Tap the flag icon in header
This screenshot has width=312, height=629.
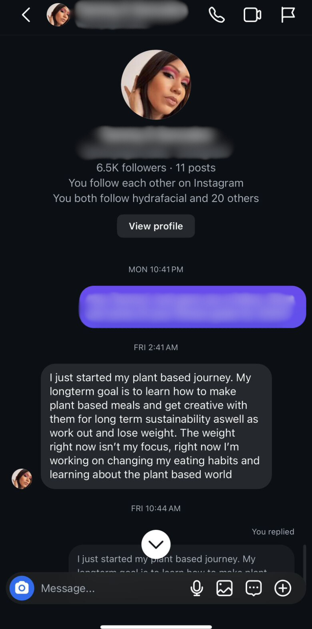coord(288,15)
